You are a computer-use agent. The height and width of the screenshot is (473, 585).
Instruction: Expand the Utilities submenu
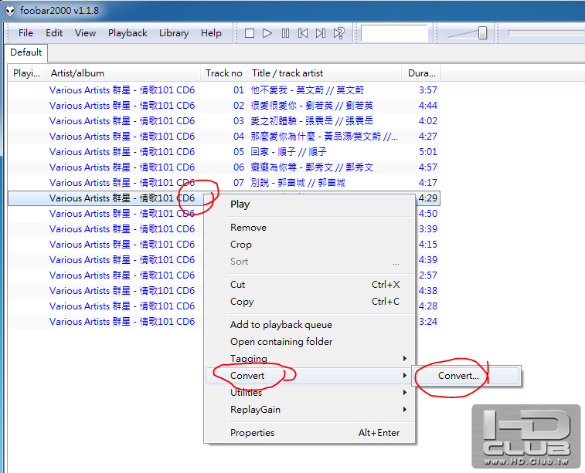coord(310,393)
